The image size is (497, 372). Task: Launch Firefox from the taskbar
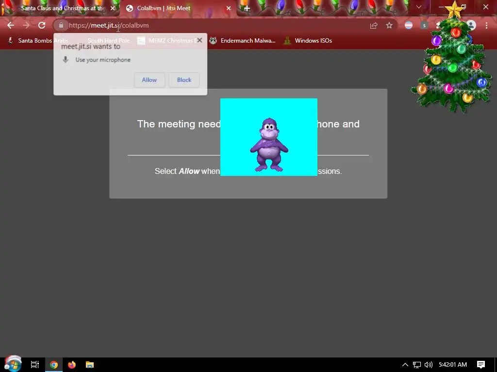coord(72,365)
